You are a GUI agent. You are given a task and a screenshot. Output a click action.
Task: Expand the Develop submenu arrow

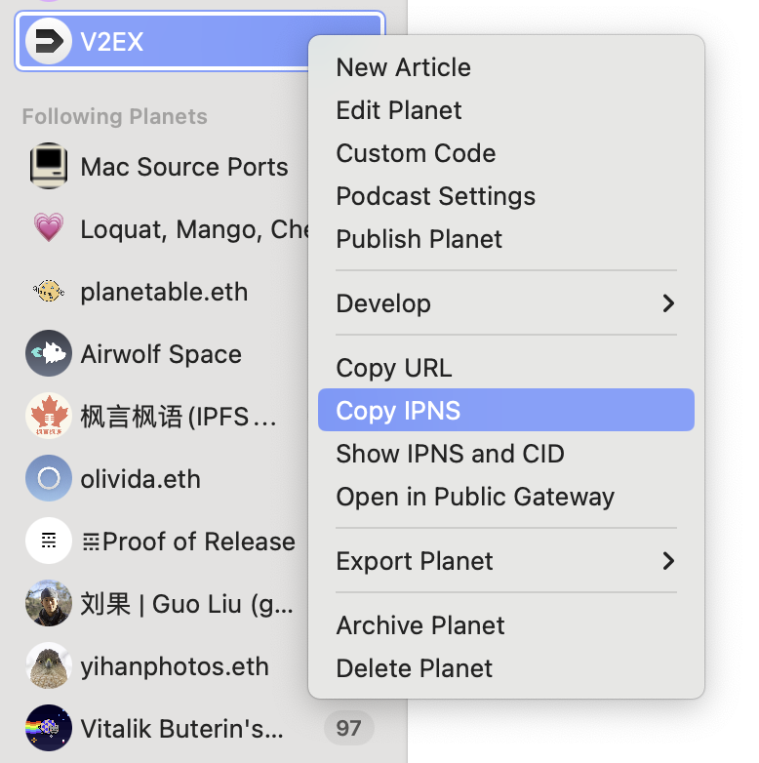[668, 303]
